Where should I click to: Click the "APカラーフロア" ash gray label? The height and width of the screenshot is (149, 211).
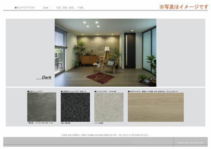pos(153,91)
